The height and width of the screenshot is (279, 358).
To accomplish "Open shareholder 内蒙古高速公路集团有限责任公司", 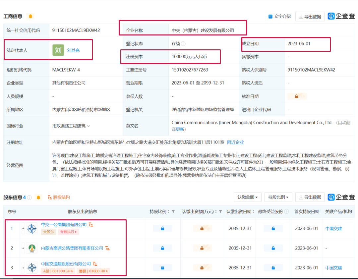I will 72,248.
